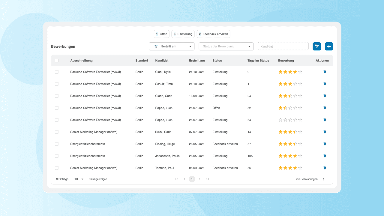Go to next page arrow in pagination
Screen dimensions: 384x216
click(200, 179)
